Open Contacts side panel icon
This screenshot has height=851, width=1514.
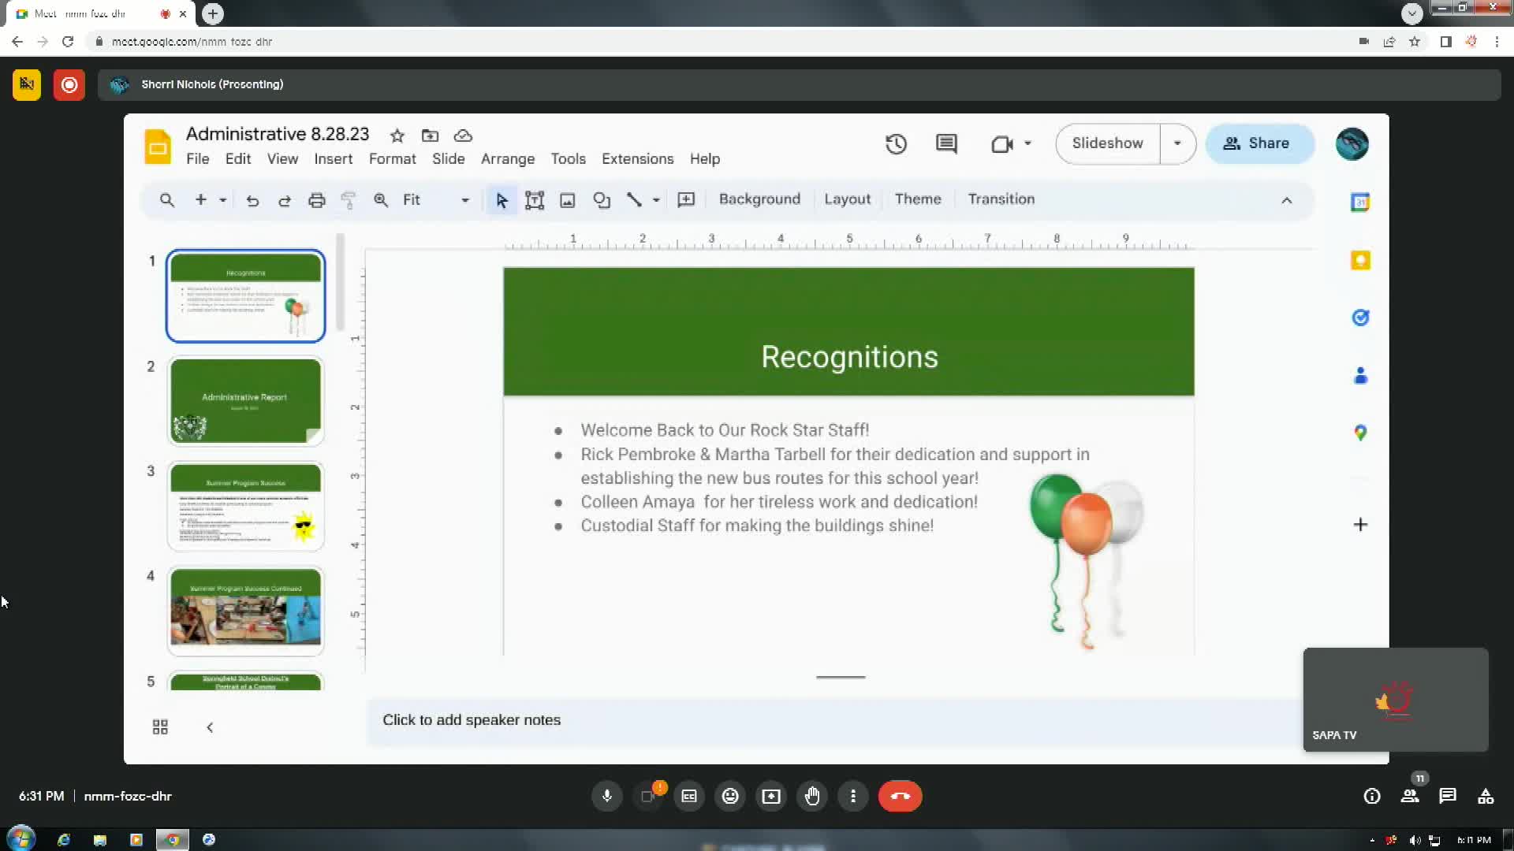[x=1360, y=376]
